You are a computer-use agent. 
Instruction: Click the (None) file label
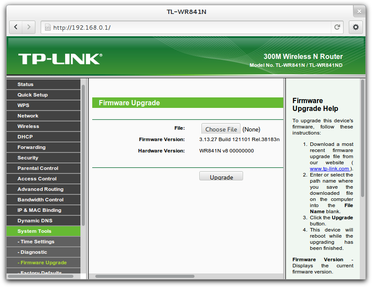[x=251, y=129]
